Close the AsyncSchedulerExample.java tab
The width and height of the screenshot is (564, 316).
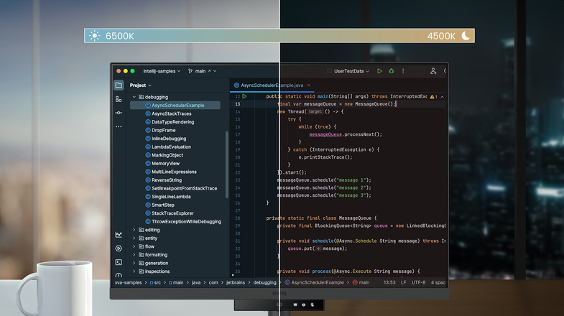click(309, 85)
